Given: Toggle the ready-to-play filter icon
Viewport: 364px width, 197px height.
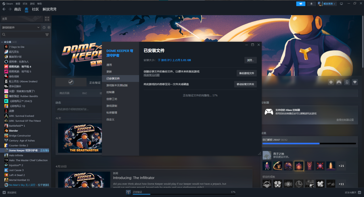Looking at the screenshot, I should (x=49, y=27).
